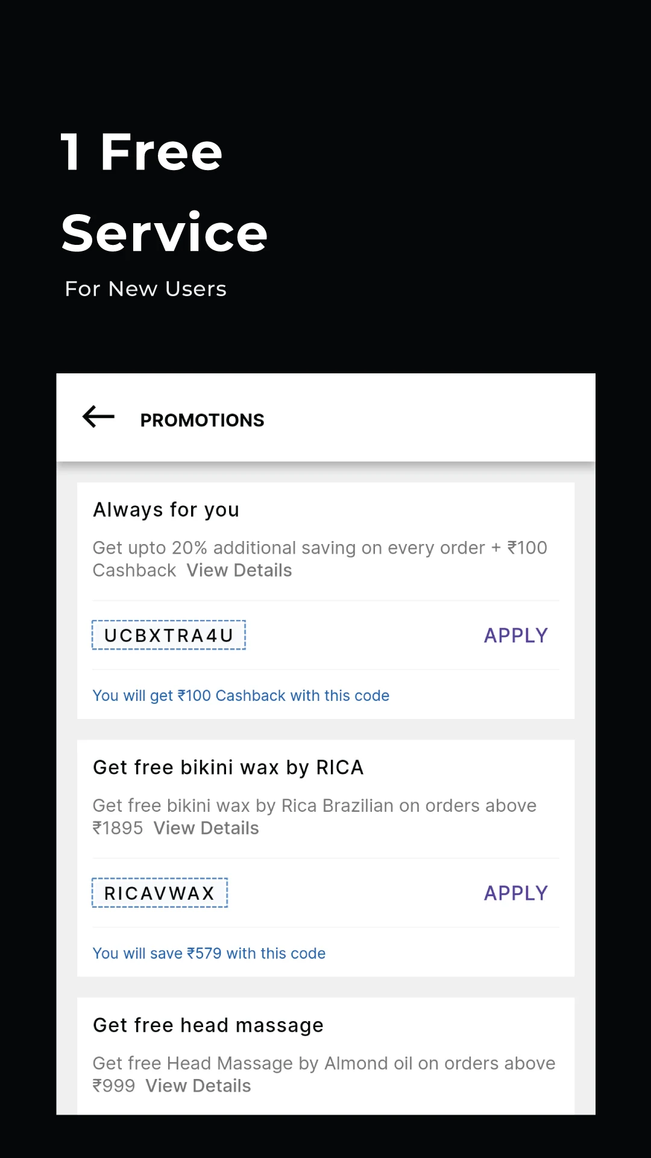651x1158 pixels.
Task: Click the Always for you heading
Action: (166, 510)
